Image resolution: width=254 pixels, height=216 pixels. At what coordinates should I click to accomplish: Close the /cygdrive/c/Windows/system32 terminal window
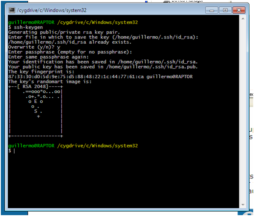pyautogui.click(x=239, y=10)
